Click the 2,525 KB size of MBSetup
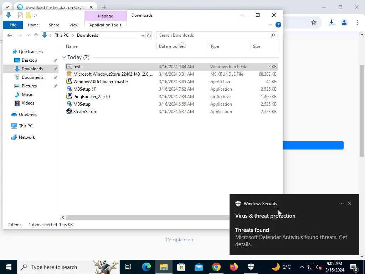The image size is (365, 274). pos(269,104)
